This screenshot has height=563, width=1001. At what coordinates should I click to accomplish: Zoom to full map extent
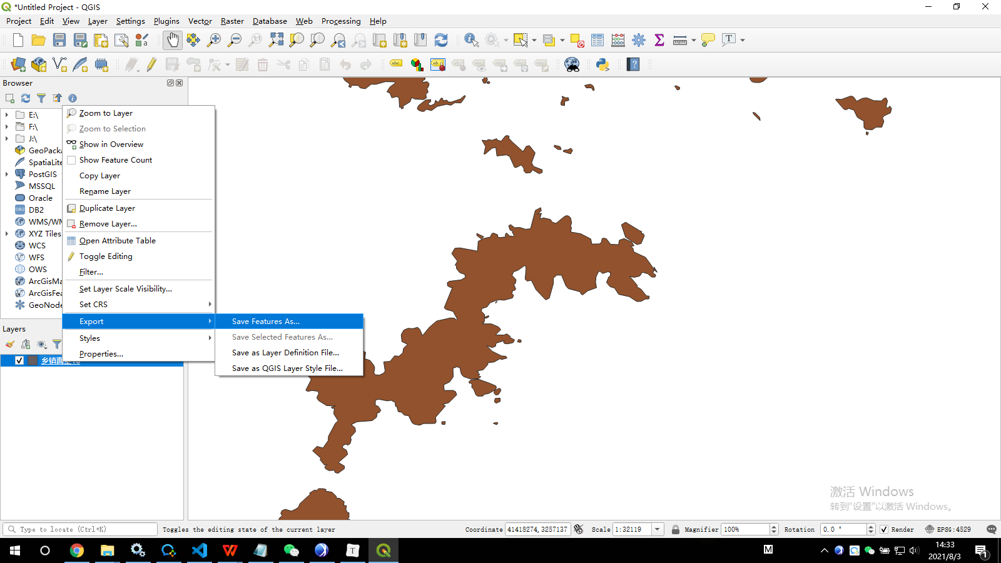[276, 39]
